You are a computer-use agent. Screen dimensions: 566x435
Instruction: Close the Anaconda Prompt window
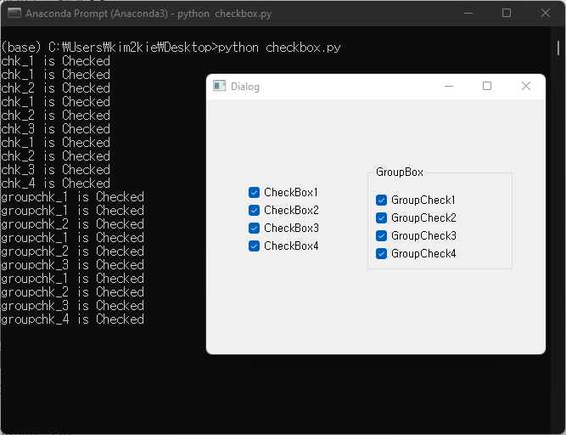[x=546, y=14]
